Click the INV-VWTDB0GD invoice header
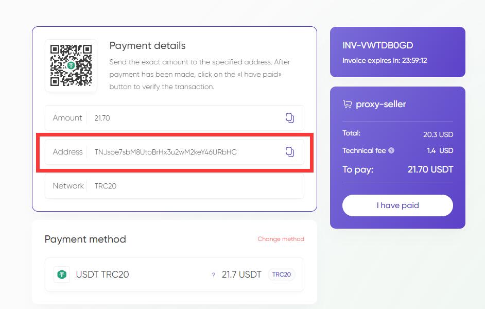485x309 pixels. click(376, 45)
